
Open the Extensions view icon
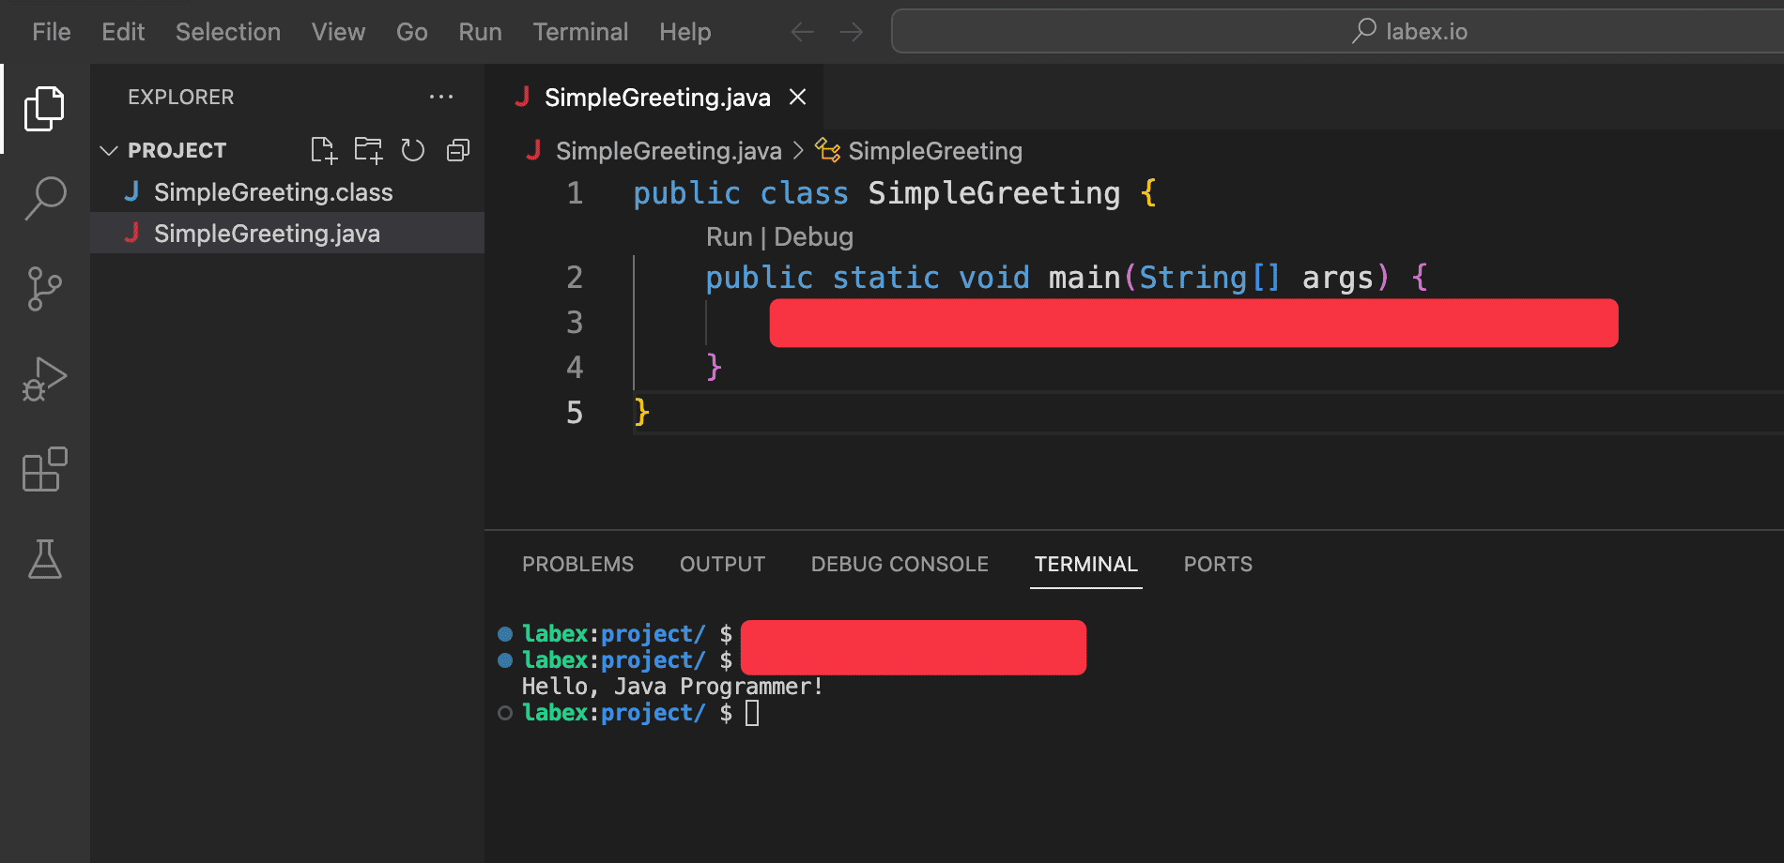click(44, 469)
